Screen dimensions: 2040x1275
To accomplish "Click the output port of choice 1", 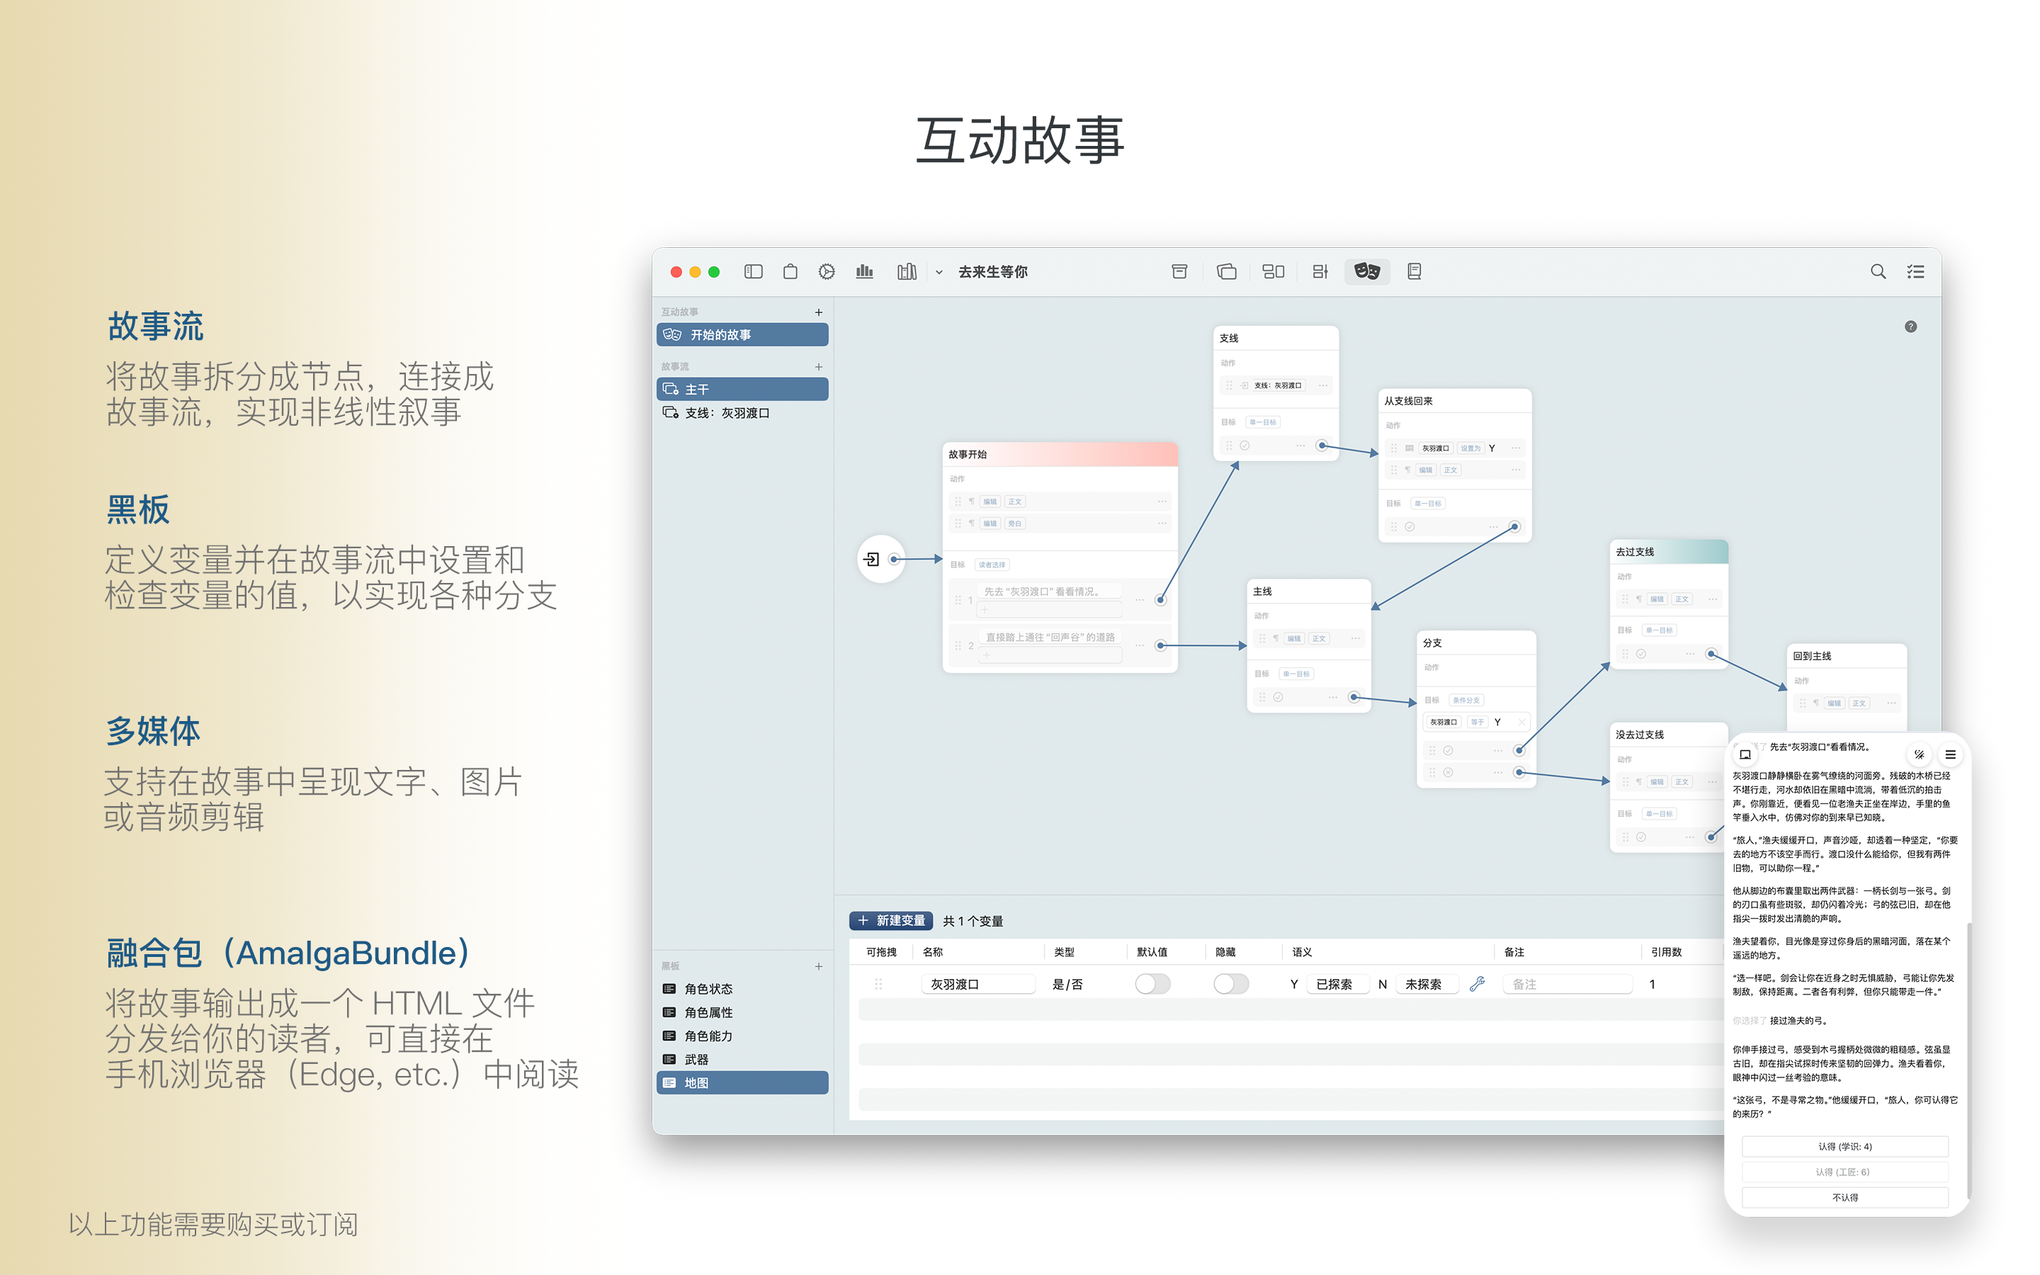I will pos(1161,601).
